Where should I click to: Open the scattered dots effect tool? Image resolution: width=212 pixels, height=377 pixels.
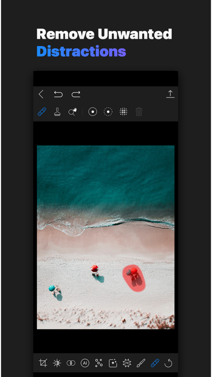point(98,363)
